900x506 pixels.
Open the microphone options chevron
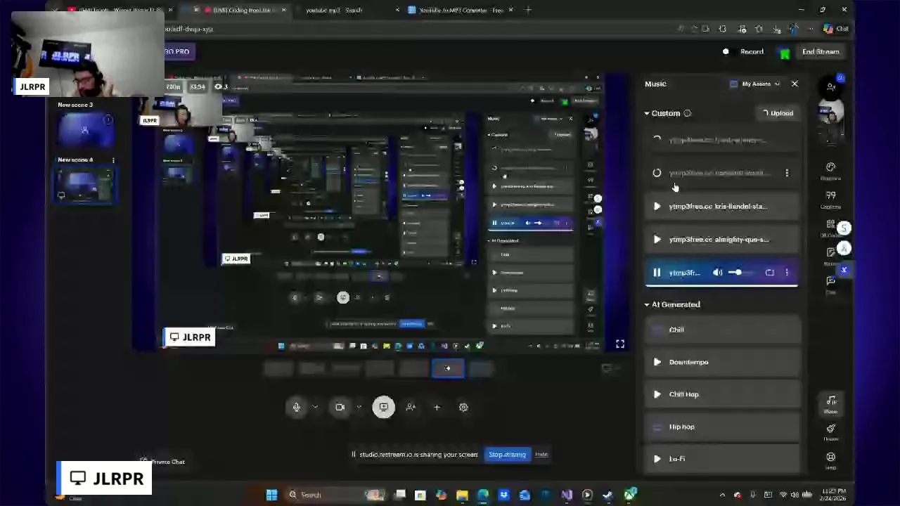click(315, 407)
